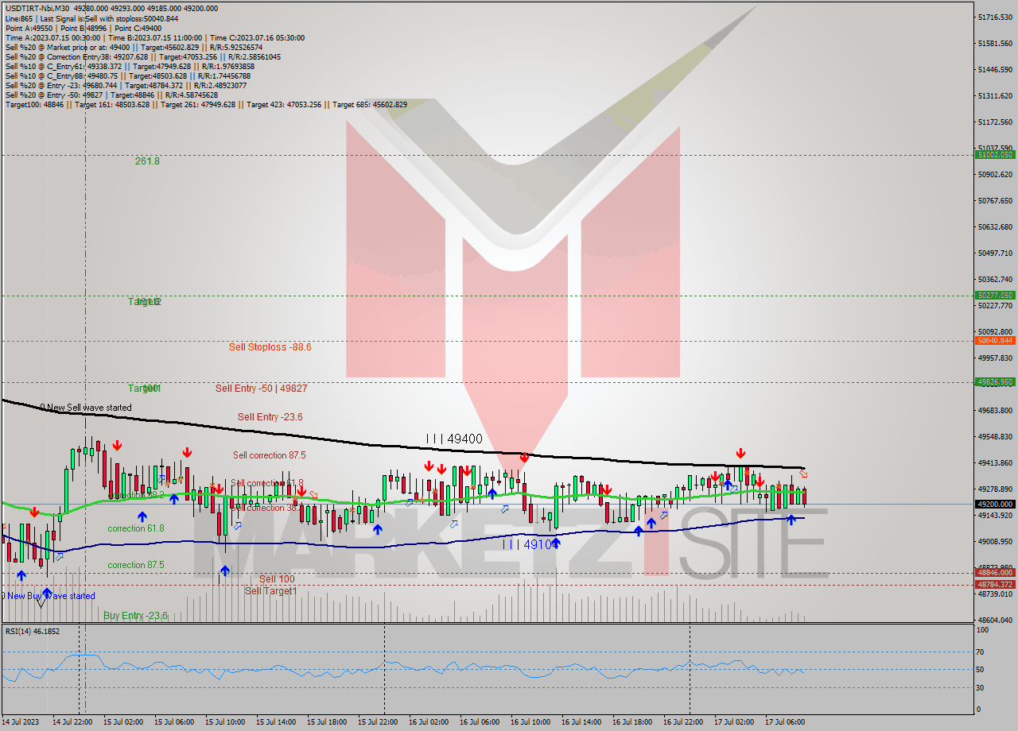Click the red down arrow right of the 49400 label
1018x731 pixels.
[524, 458]
